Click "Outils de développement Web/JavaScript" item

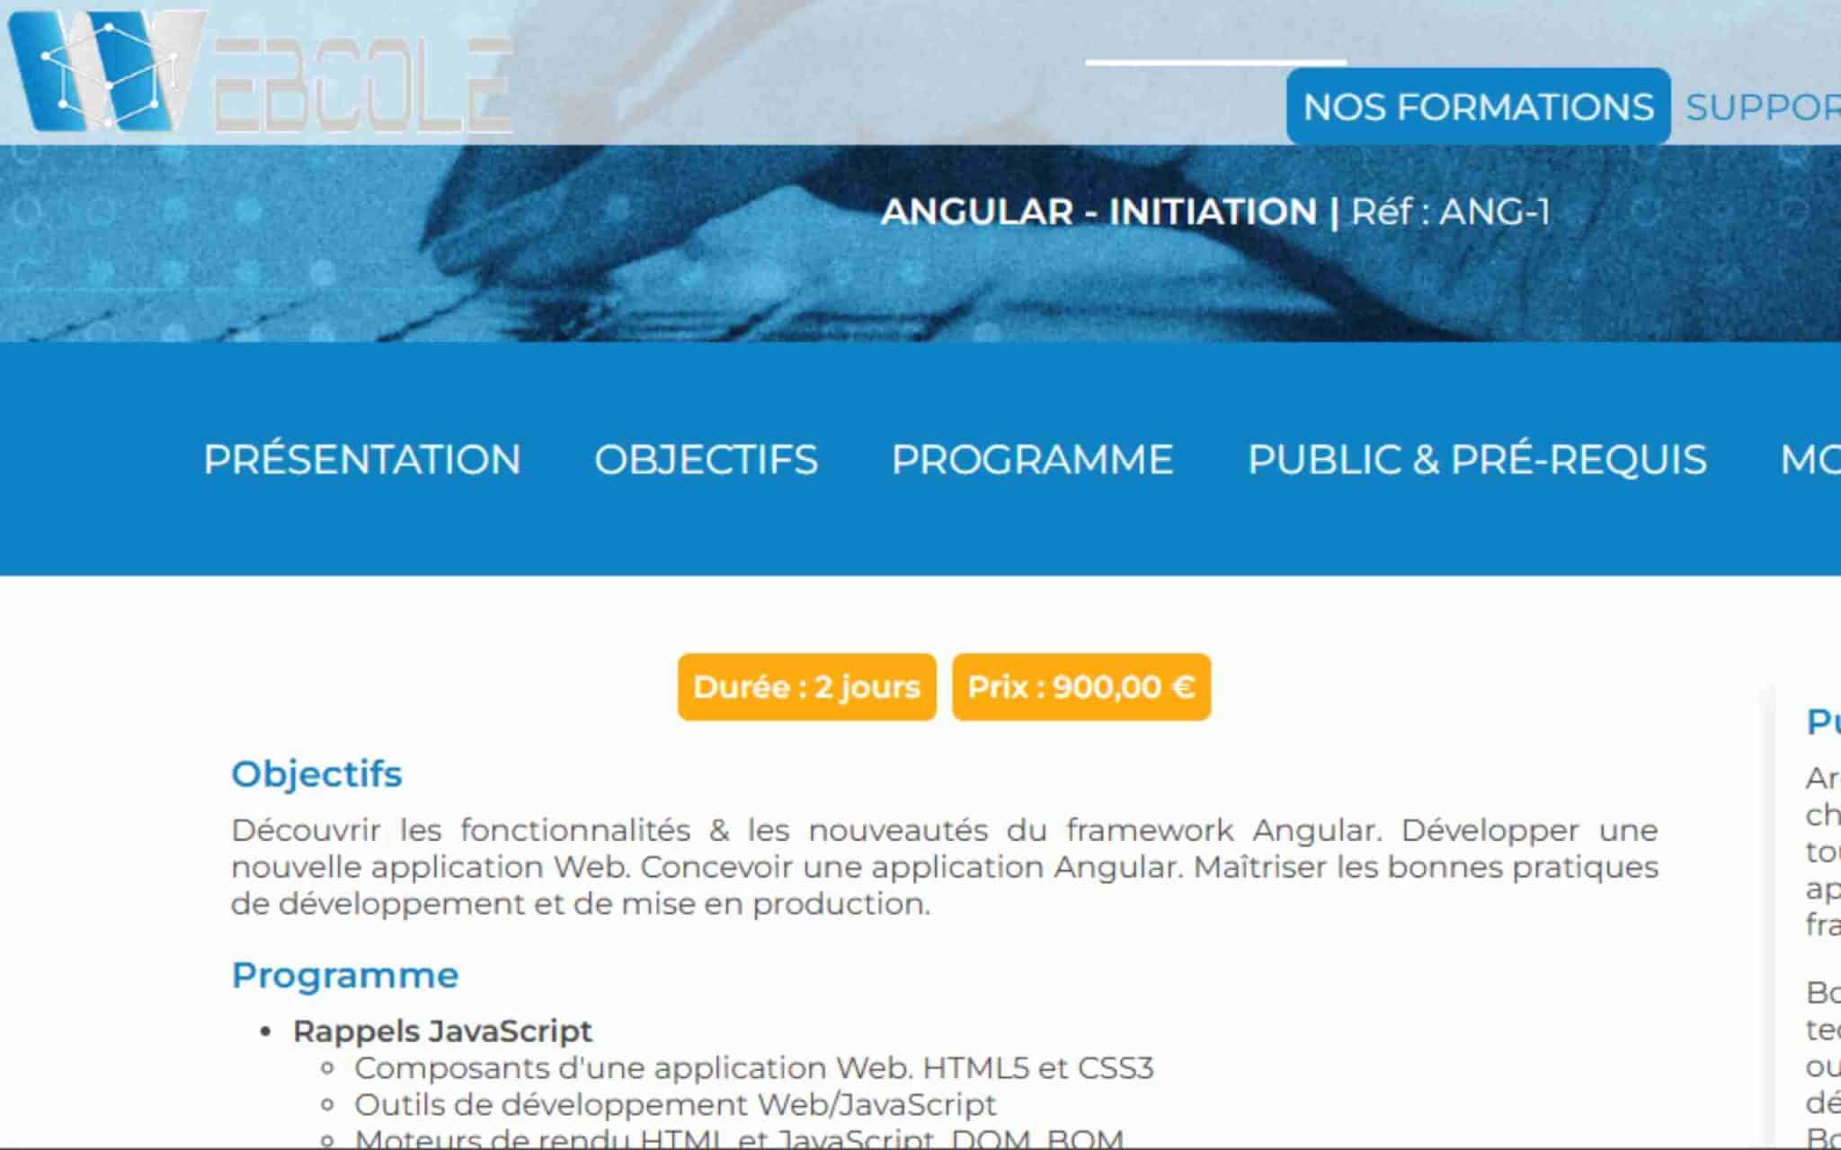click(675, 1104)
